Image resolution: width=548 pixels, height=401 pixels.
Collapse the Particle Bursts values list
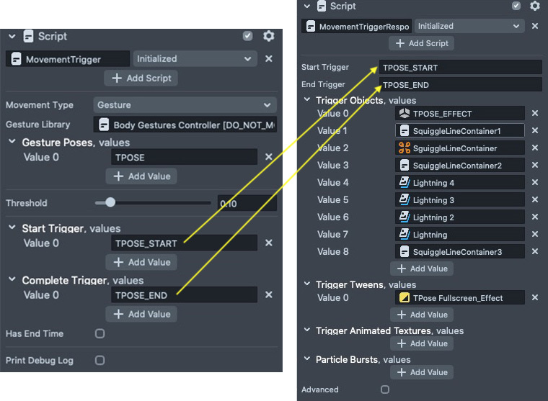coord(307,359)
